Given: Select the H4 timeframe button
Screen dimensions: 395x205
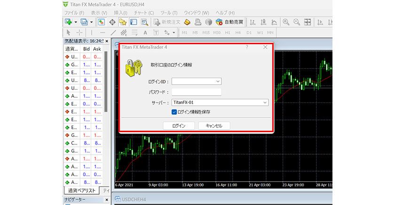Looking at the screenshot, I should 238,32.
